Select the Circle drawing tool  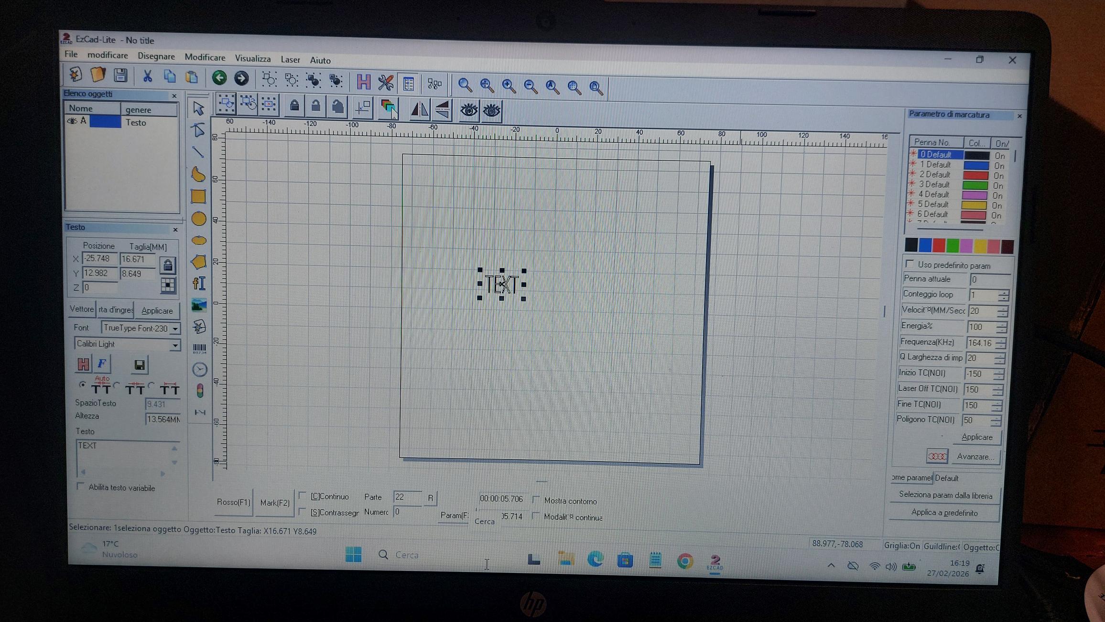click(x=199, y=219)
